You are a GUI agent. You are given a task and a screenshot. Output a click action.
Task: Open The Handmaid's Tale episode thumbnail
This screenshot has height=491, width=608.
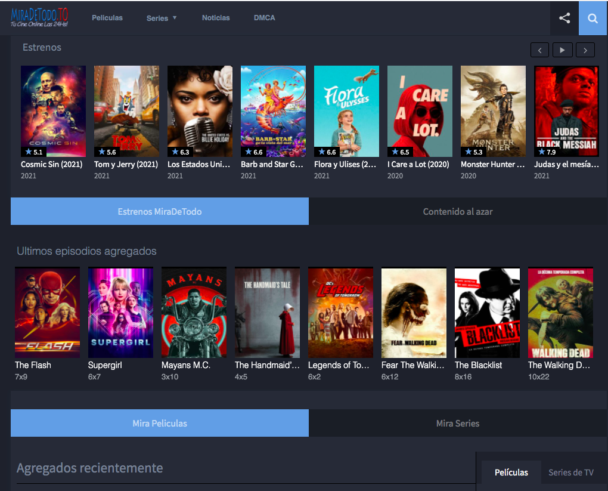pyautogui.click(x=267, y=312)
